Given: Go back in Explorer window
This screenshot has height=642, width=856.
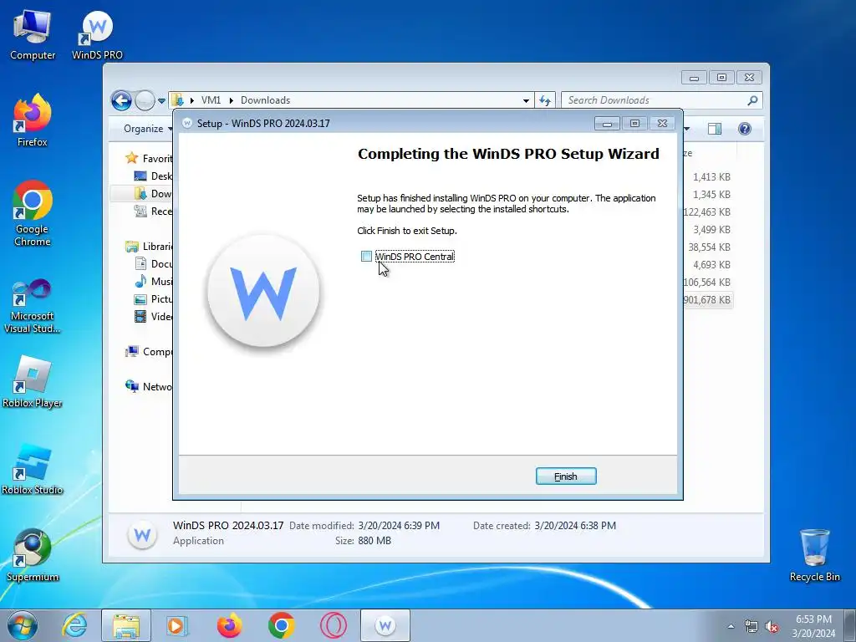Looking at the screenshot, I should [121, 100].
